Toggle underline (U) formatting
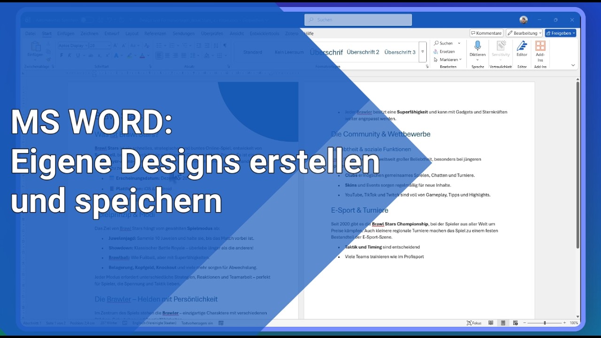This screenshot has height=338, width=601. [x=77, y=55]
